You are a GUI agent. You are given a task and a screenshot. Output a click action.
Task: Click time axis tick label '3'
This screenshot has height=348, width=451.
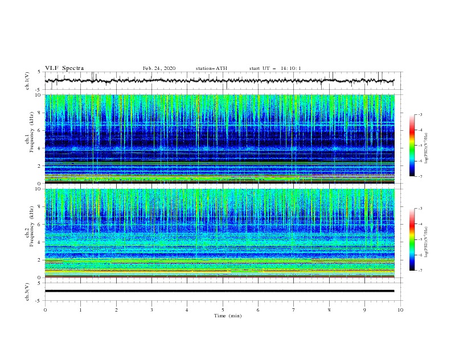point(151,310)
